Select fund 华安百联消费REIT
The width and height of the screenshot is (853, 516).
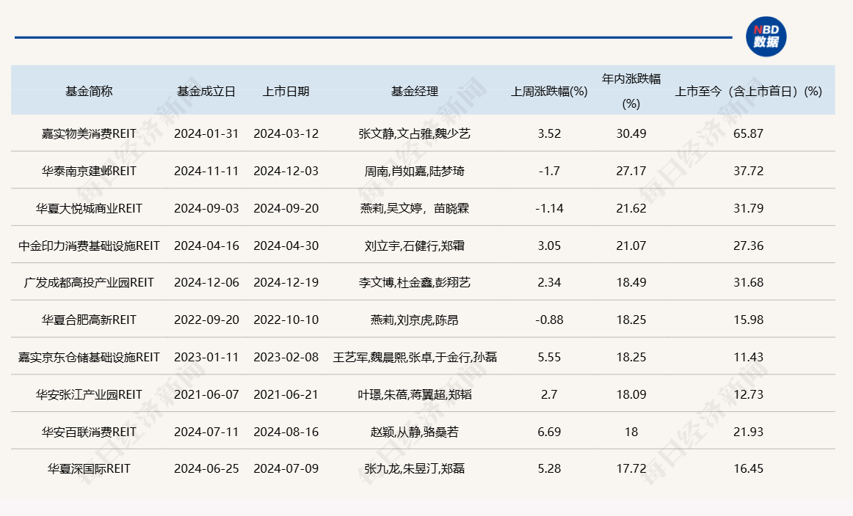(89, 432)
